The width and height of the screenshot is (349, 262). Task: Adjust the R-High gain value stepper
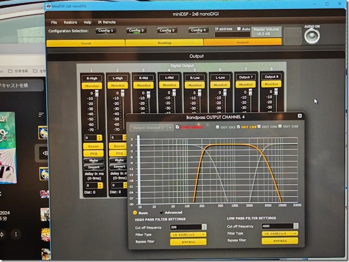coord(99,137)
